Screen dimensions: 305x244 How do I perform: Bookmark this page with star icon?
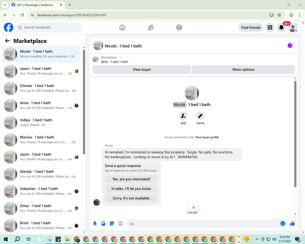(x=279, y=15)
